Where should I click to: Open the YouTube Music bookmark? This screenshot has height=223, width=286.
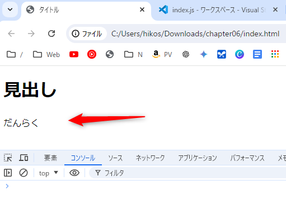pos(92,54)
